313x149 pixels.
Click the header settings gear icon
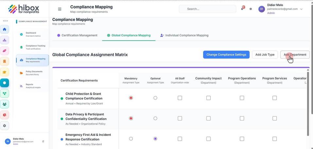point(251,9)
